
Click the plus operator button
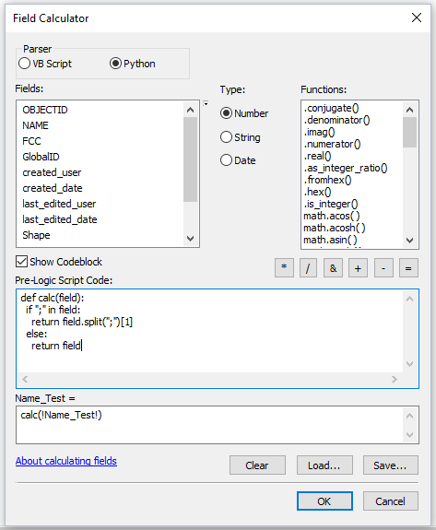358,267
